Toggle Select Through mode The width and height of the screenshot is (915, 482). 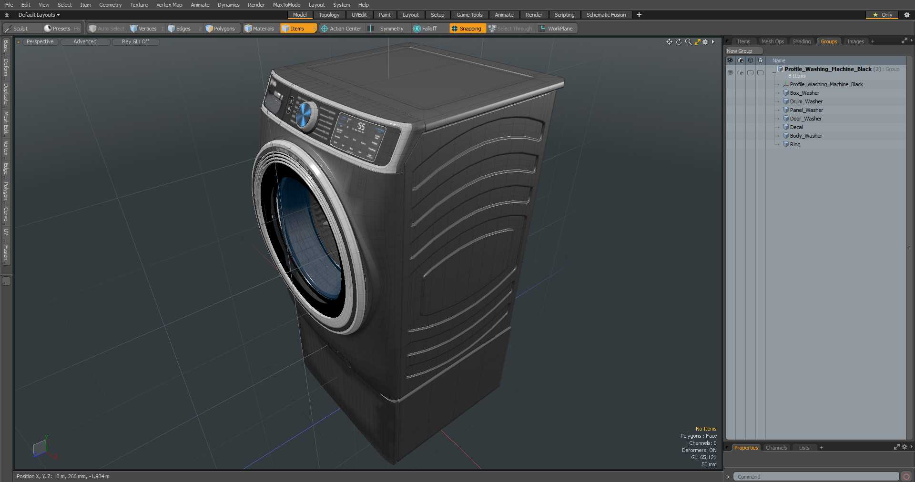point(510,29)
